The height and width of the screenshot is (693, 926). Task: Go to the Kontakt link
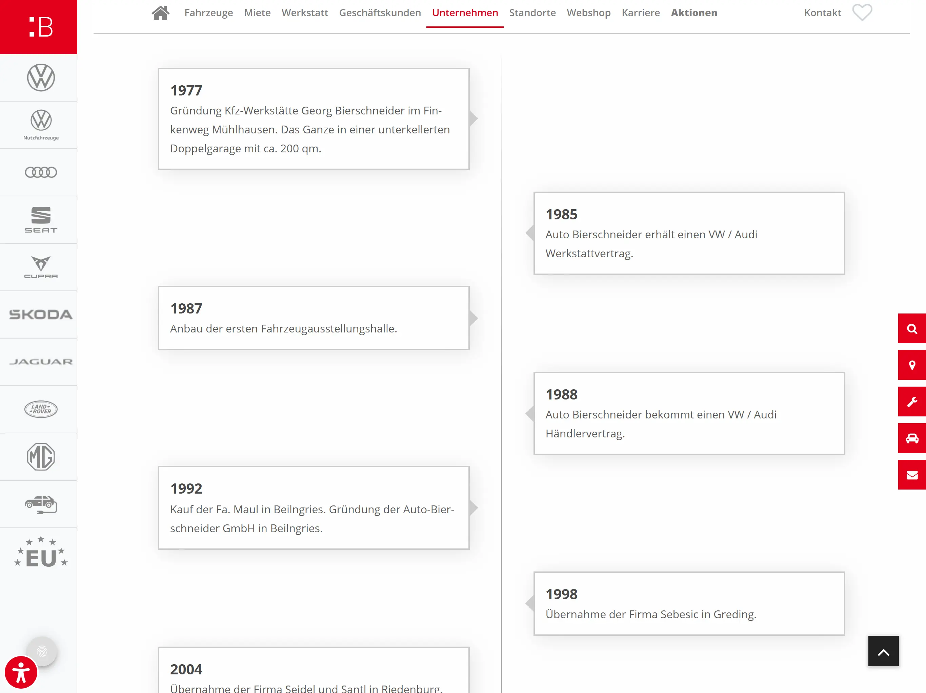[822, 13]
